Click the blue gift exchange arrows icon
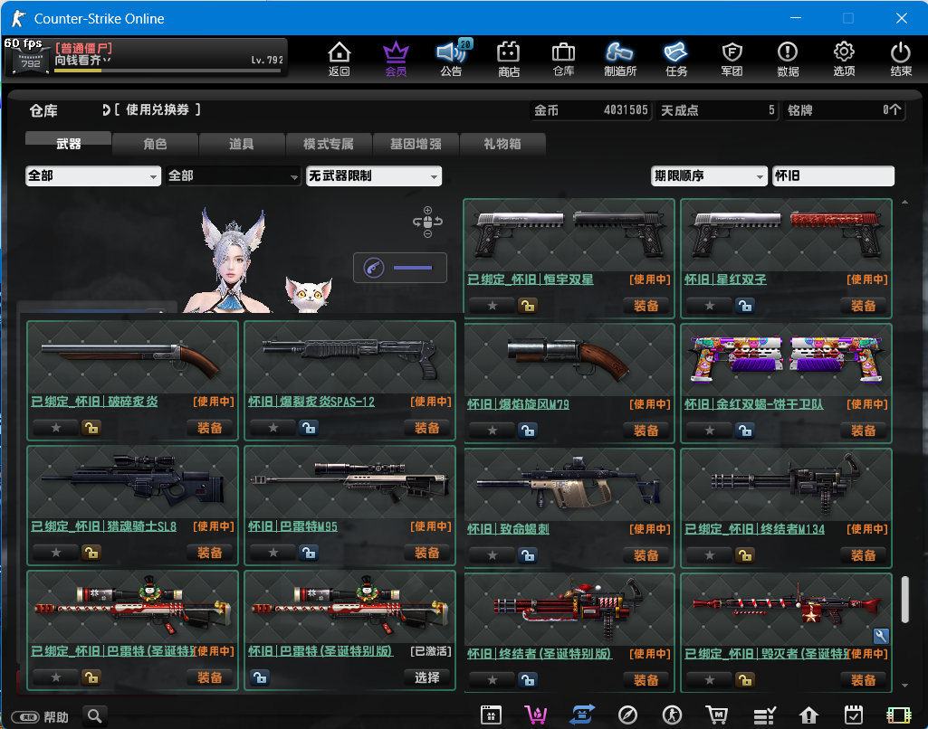This screenshot has height=729, width=928. [x=582, y=715]
